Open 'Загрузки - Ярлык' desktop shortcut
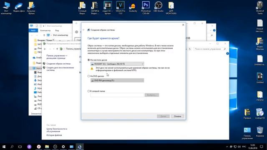The image size is (267, 150). [32, 8]
